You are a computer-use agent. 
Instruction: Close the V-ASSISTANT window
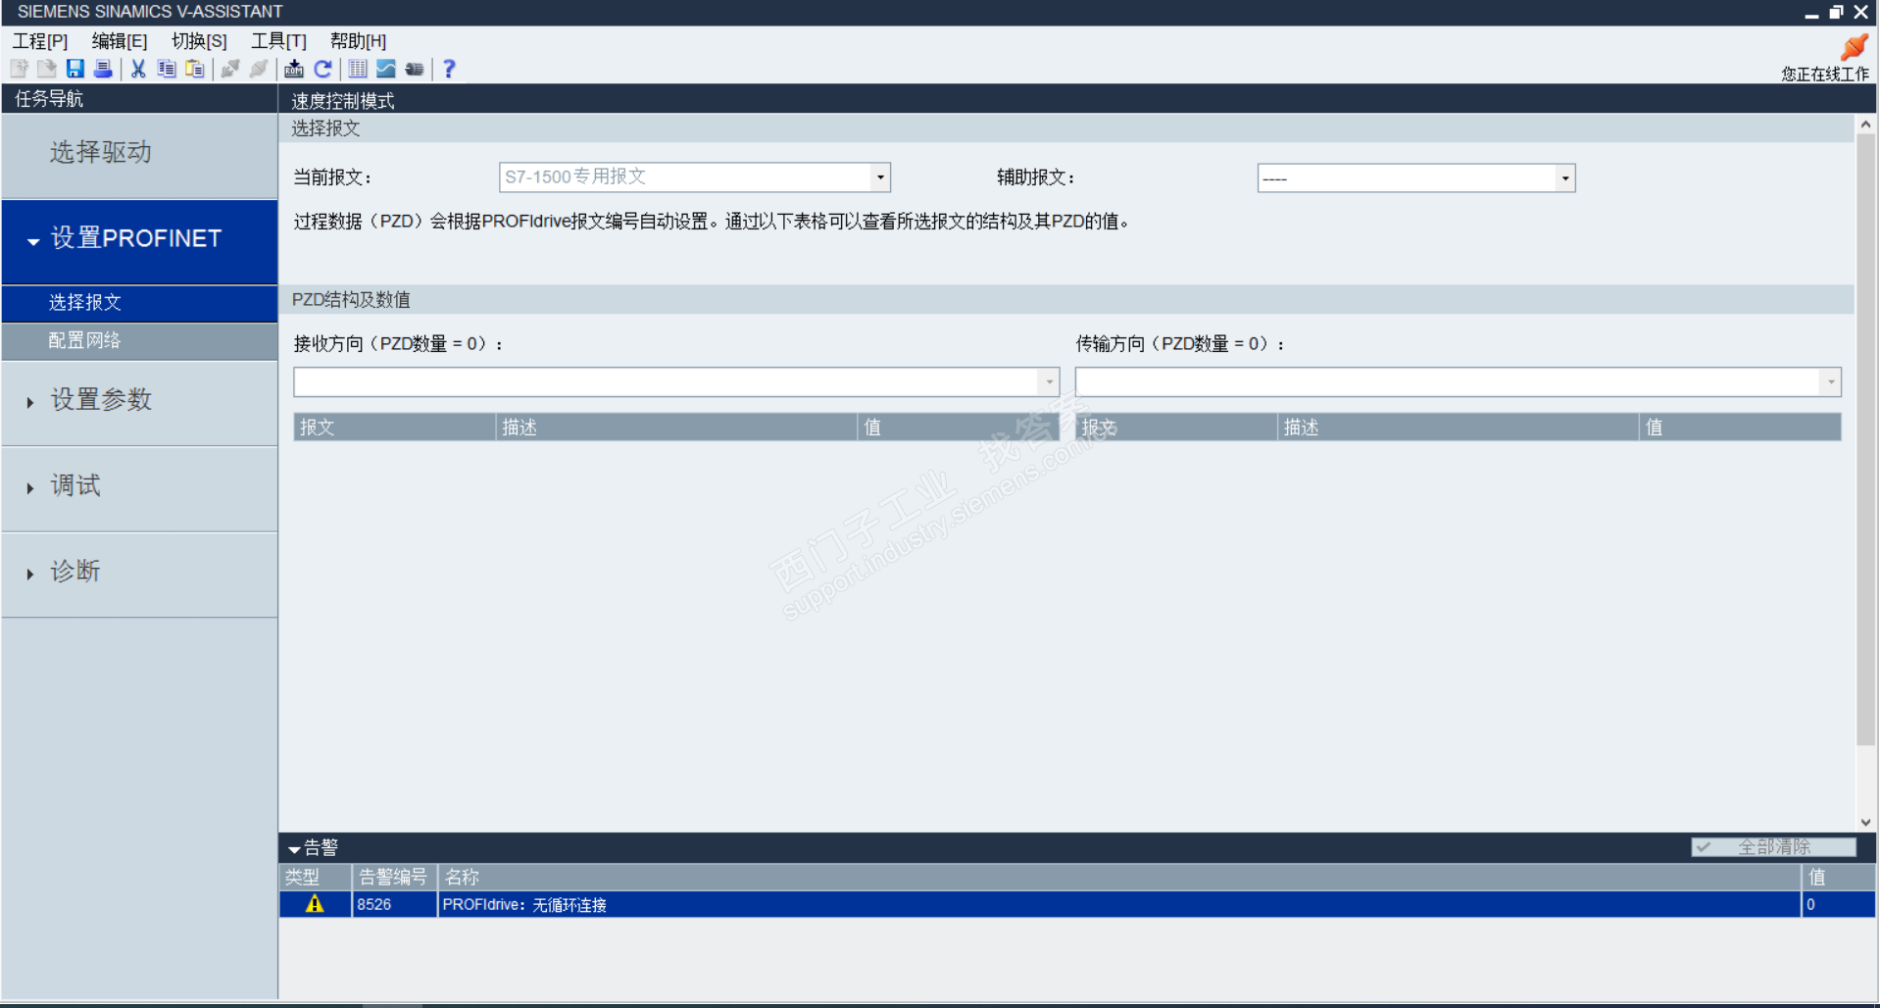1860,13
